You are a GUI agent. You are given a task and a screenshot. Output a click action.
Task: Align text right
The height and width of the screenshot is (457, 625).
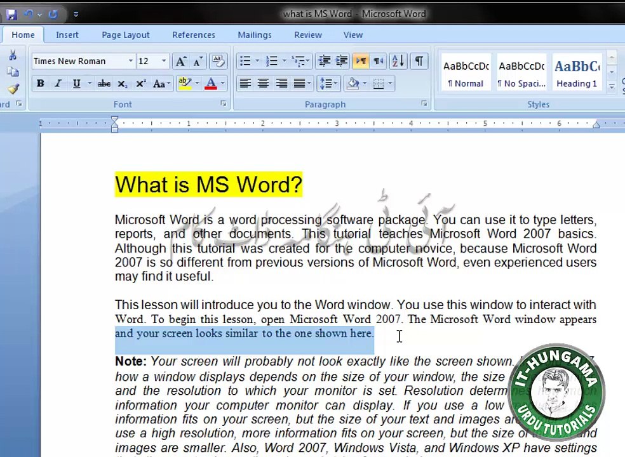click(x=281, y=83)
